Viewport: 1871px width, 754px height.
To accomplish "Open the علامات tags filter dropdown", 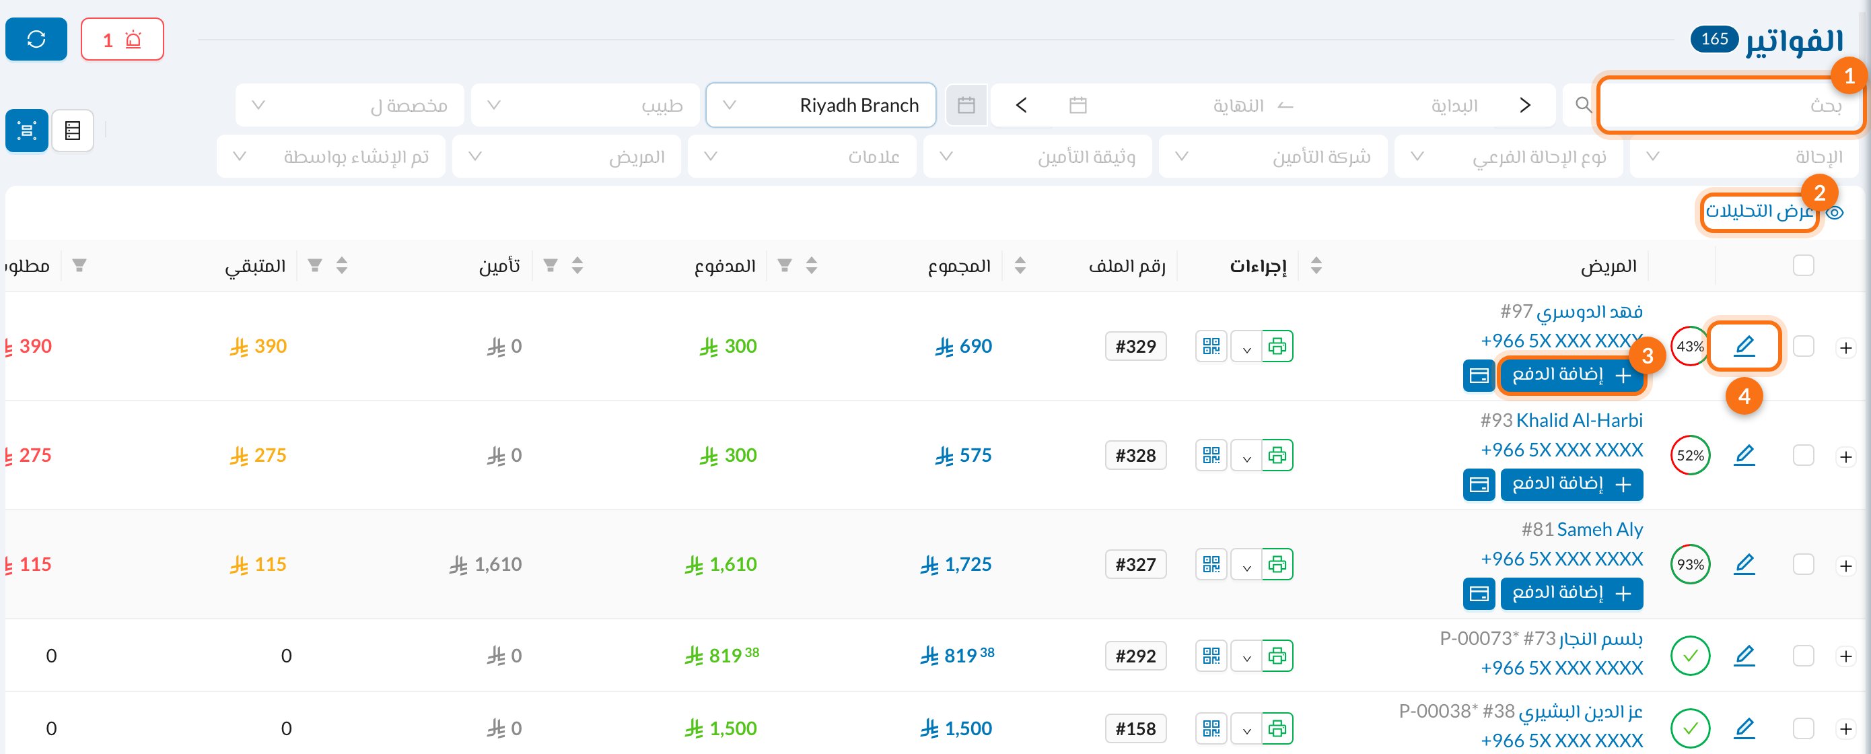I will [x=802, y=156].
